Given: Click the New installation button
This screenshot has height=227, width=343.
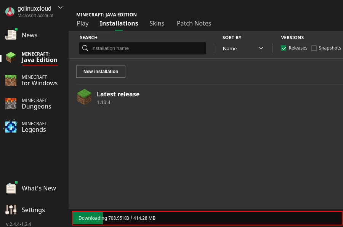Looking at the screenshot, I should (x=101, y=72).
